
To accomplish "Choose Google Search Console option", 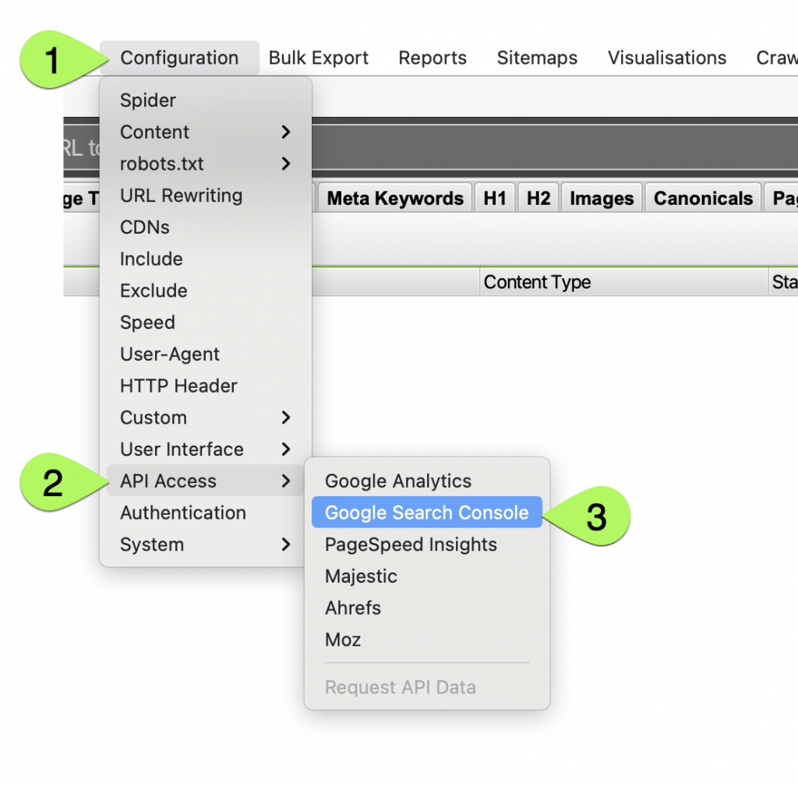I will (x=427, y=513).
